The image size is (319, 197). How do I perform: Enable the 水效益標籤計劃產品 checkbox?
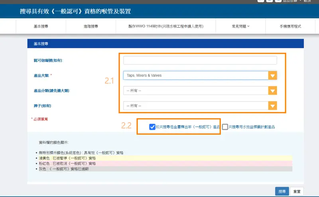coord(225,127)
